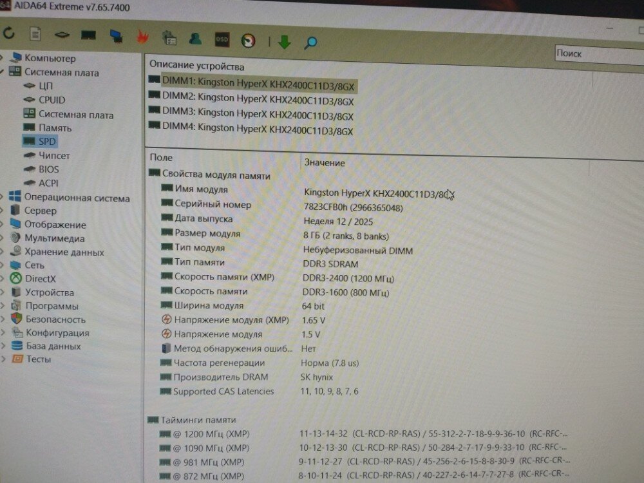The height and width of the screenshot is (483, 644).
Task: Click the Конфигурация sidebar item
Action: coord(57,333)
